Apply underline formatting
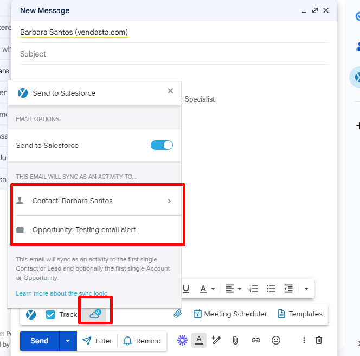This screenshot has width=360, height=356. 186,289
